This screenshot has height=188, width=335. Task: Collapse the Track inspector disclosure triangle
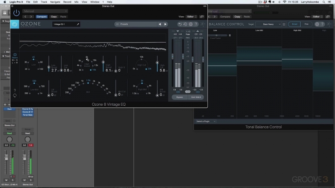click(3, 56)
